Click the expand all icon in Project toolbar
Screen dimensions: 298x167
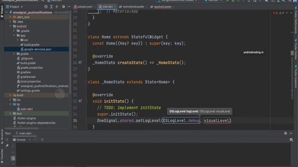(x=51, y=7)
